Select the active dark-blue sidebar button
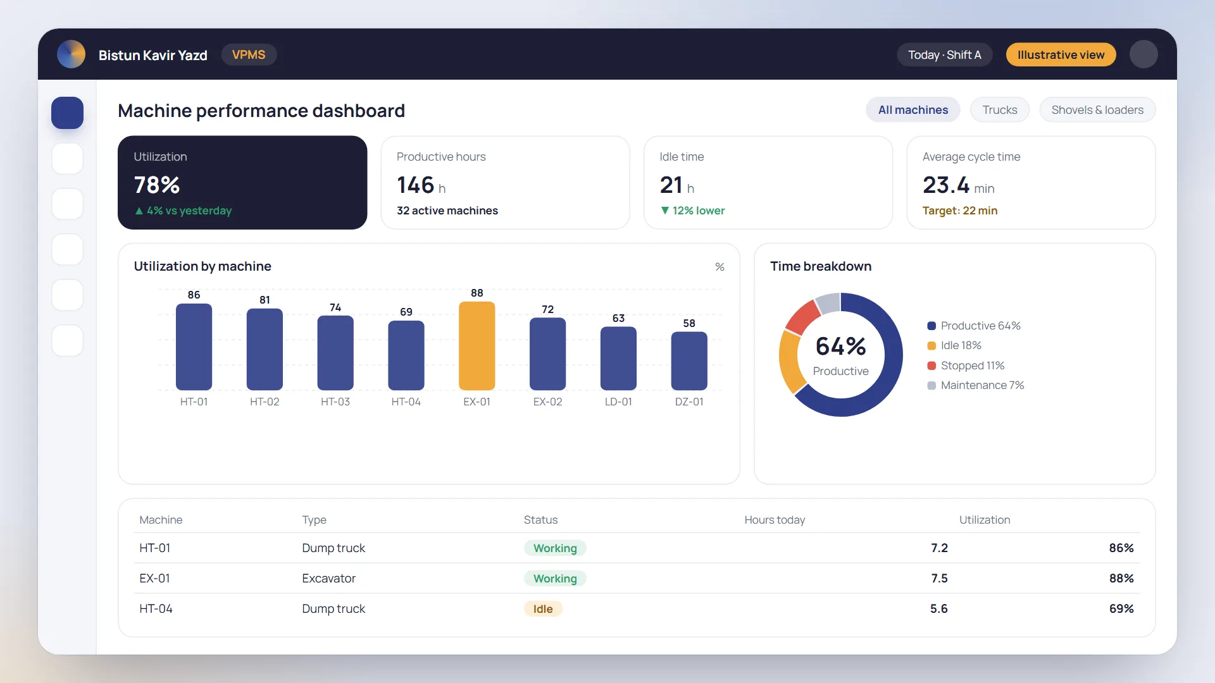 tap(67, 113)
